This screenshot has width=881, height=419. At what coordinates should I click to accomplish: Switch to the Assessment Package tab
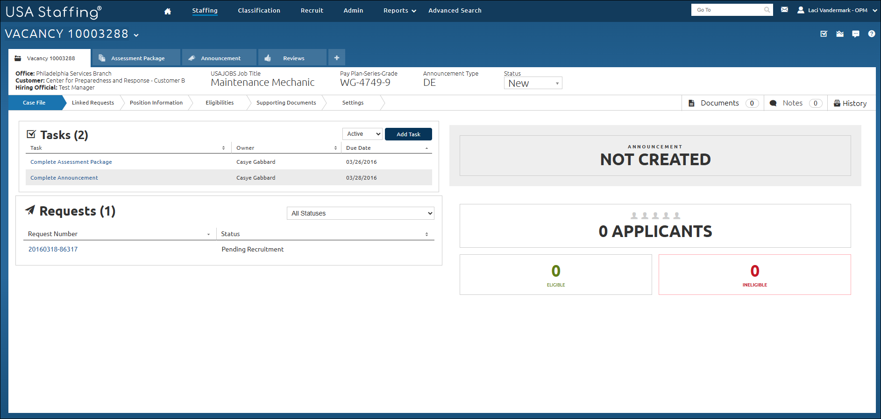pyautogui.click(x=138, y=58)
